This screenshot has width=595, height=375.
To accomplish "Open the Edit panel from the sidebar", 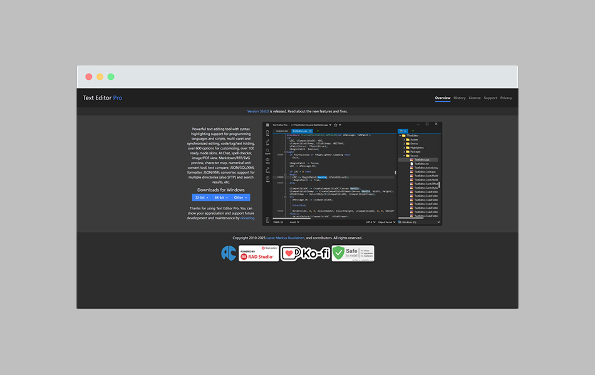I will [x=268, y=142].
